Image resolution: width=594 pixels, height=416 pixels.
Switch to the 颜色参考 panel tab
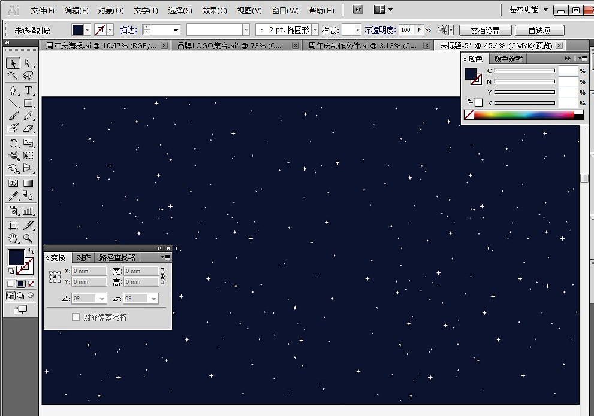pyautogui.click(x=508, y=59)
